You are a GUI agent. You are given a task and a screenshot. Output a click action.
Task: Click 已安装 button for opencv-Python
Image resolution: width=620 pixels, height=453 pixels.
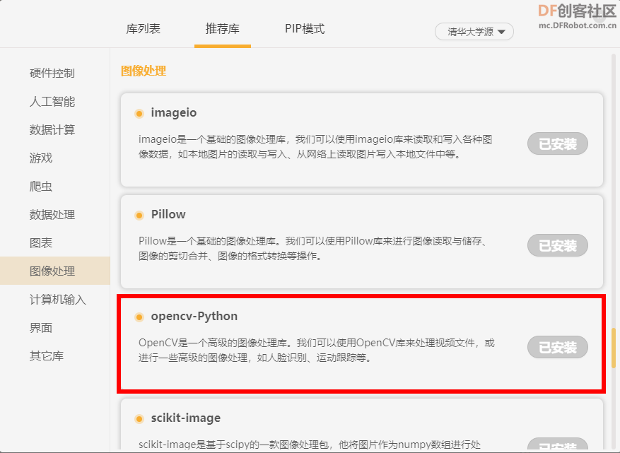click(x=558, y=347)
